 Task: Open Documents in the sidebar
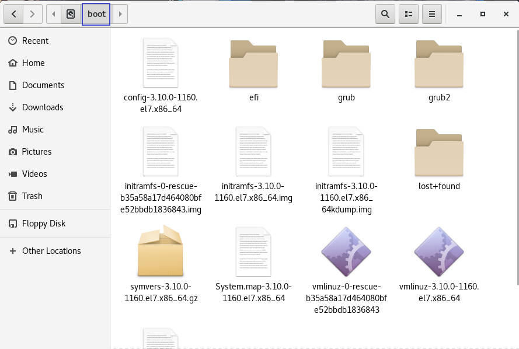55,85
